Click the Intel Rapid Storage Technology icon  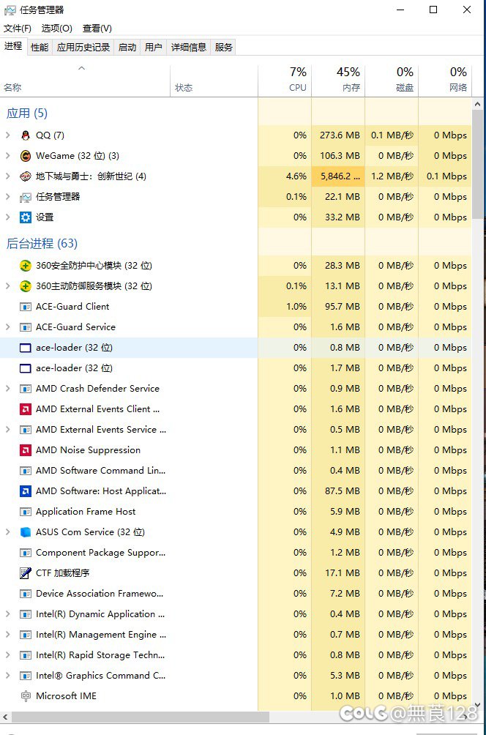click(x=26, y=655)
